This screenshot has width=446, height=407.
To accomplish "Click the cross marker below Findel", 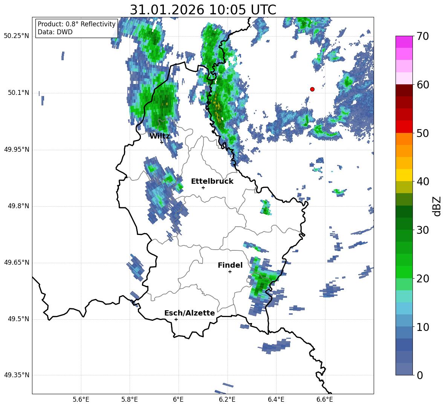I will click(230, 272).
